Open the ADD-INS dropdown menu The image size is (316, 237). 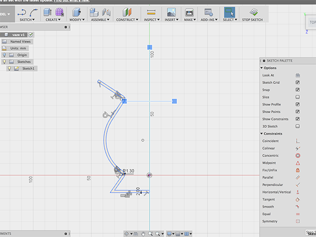[x=209, y=20]
